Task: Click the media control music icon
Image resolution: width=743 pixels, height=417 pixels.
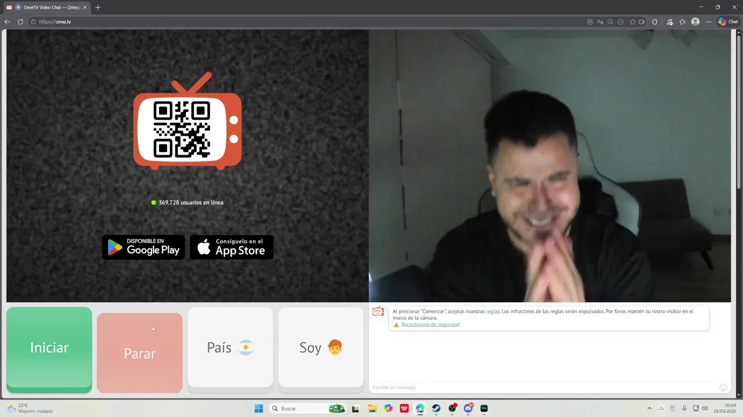Action: click(669, 22)
